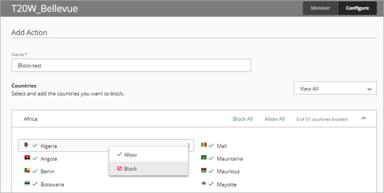The height and width of the screenshot is (193, 384).
Task: Click the Mauritius flag icon
Action: [x=204, y=170]
